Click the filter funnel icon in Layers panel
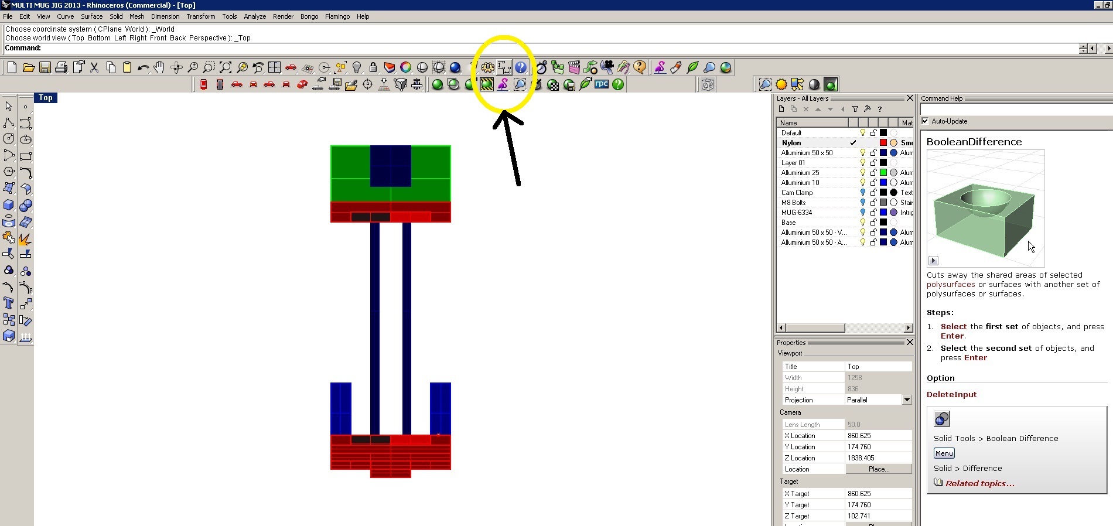The height and width of the screenshot is (526, 1113). [x=855, y=109]
